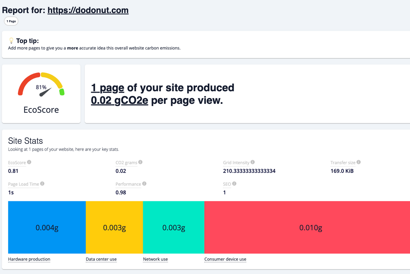Click the 169.0 KiB transfer size value
This screenshot has height=274, width=410.
pyautogui.click(x=342, y=171)
